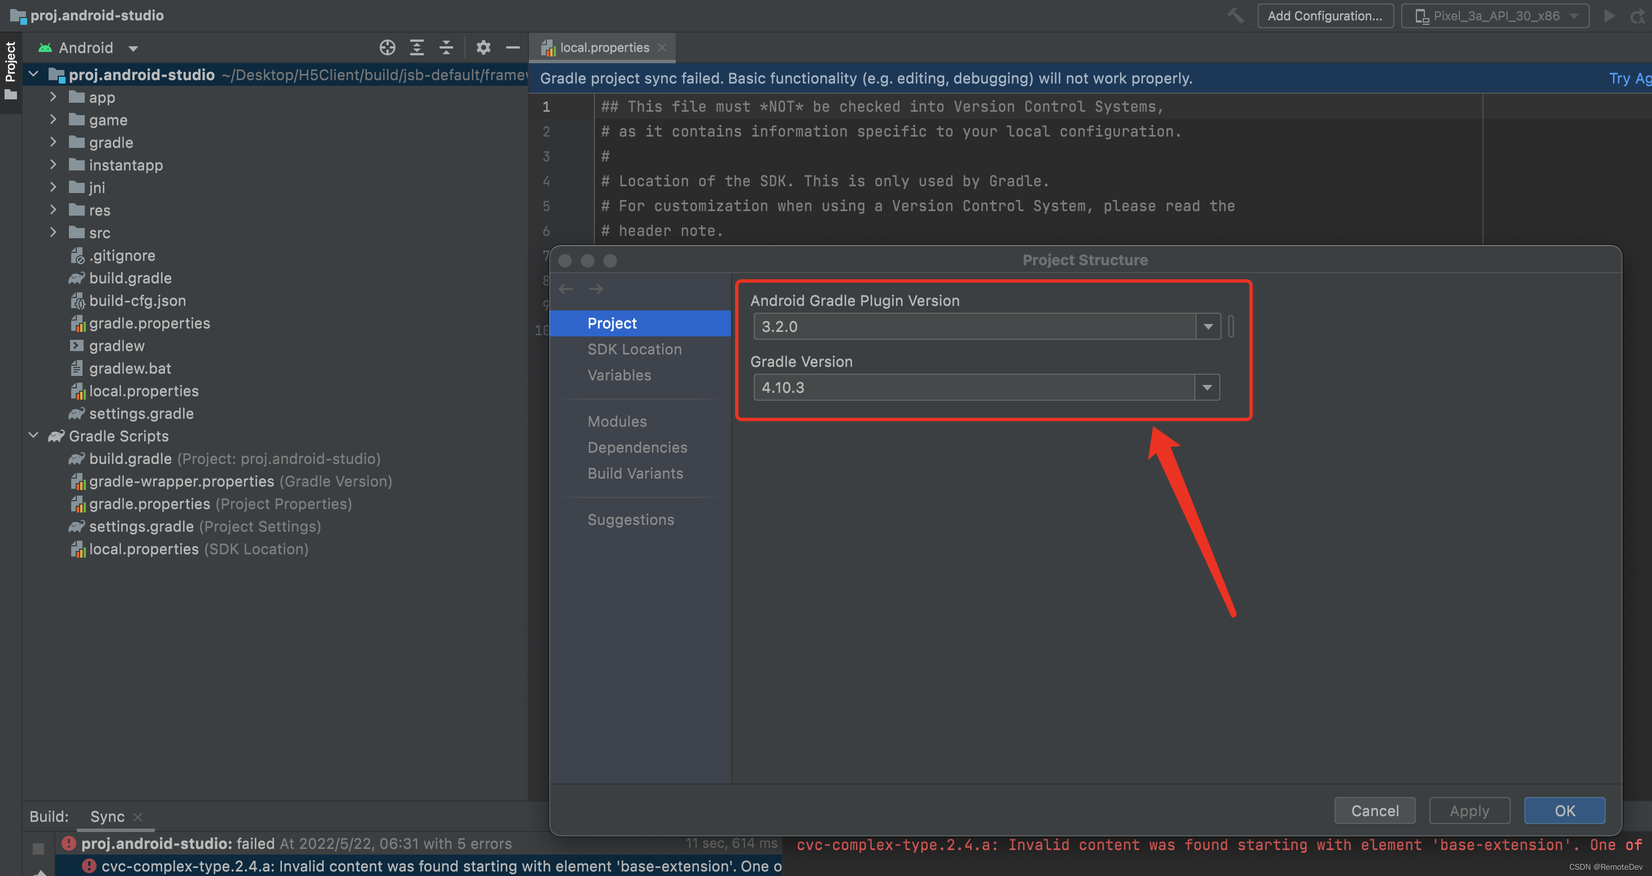Select the cvc-complex-type.2.4.a error row

coord(418,866)
